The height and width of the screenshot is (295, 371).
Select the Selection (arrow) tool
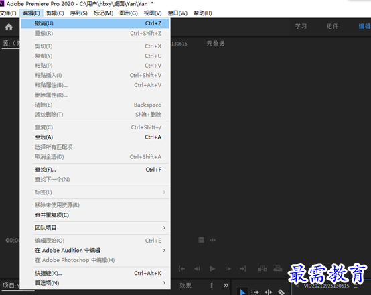point(243,292)
